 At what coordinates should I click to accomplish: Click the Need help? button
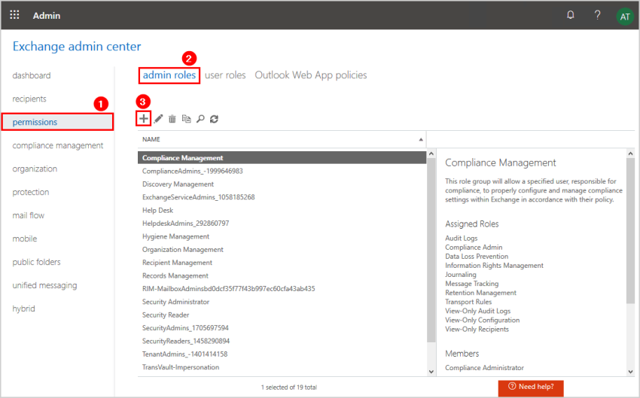(x=531, y=387)
